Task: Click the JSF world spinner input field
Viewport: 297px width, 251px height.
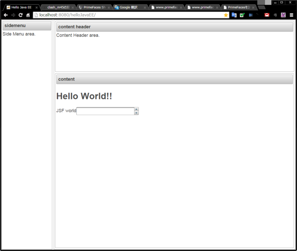Action: click(105, 111)
